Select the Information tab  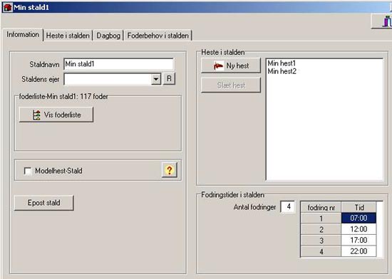point(23,34)
